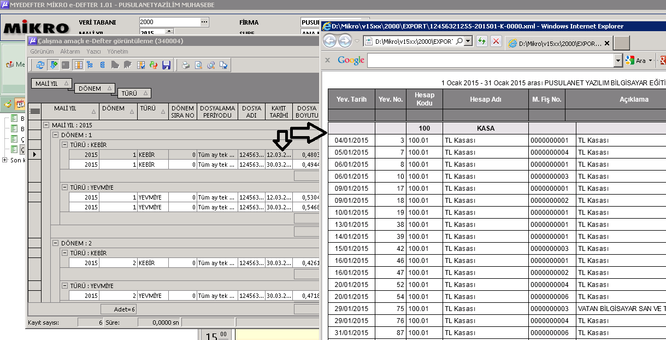
Task: Open the Görünüm menu
Action: click(42, 51)
